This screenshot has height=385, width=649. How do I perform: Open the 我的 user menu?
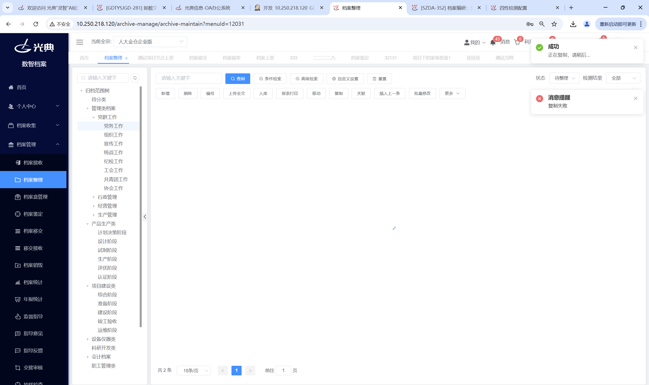coord(475,42)
